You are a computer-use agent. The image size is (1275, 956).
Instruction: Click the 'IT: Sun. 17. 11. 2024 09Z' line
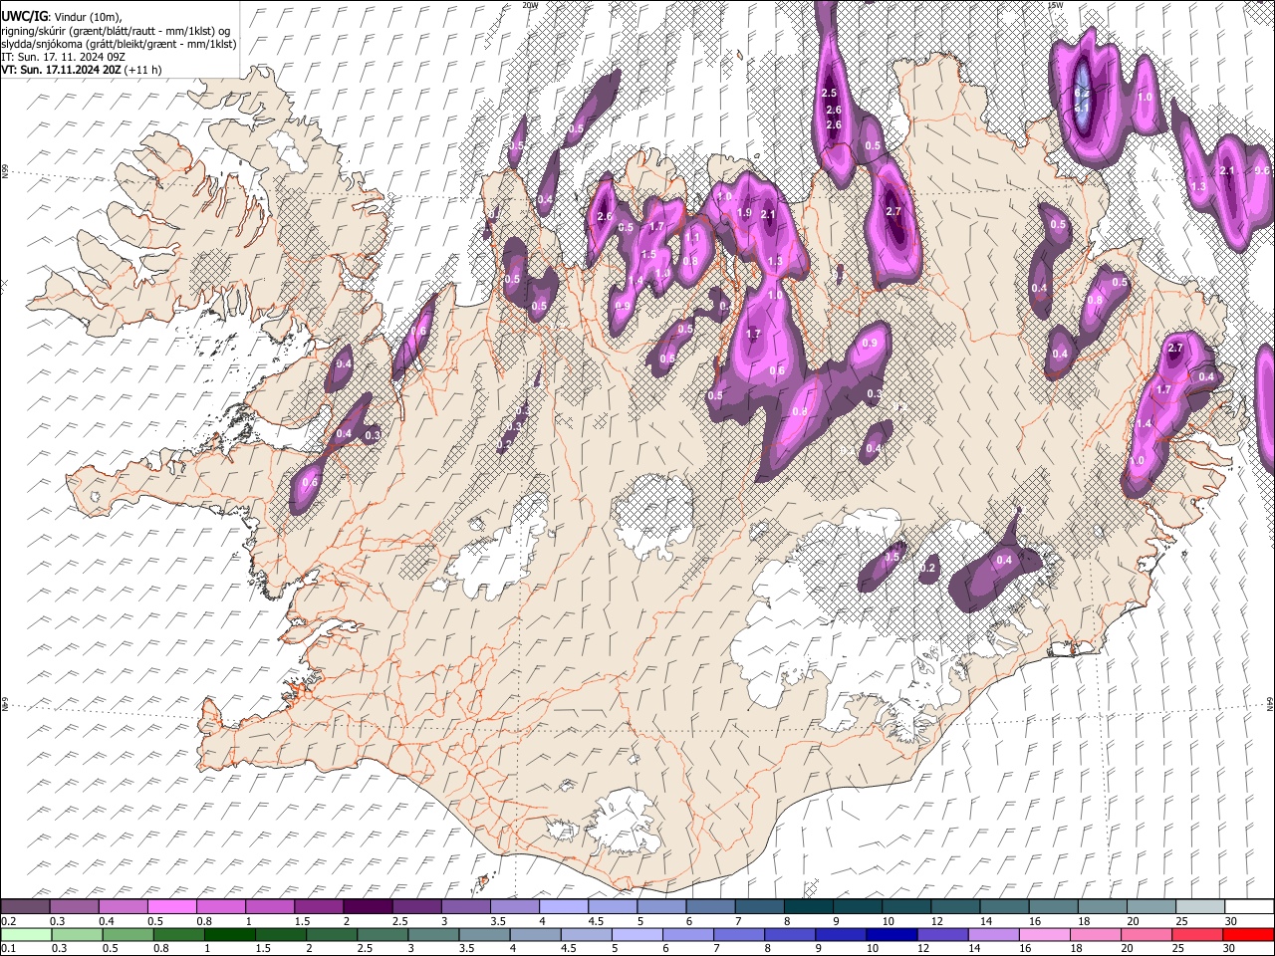(x=63, y=57)
